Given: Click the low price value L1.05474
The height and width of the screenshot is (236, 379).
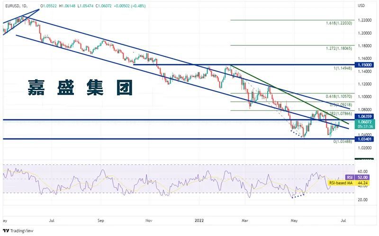Looking at the screenshot, I should [x=85, y=6].
